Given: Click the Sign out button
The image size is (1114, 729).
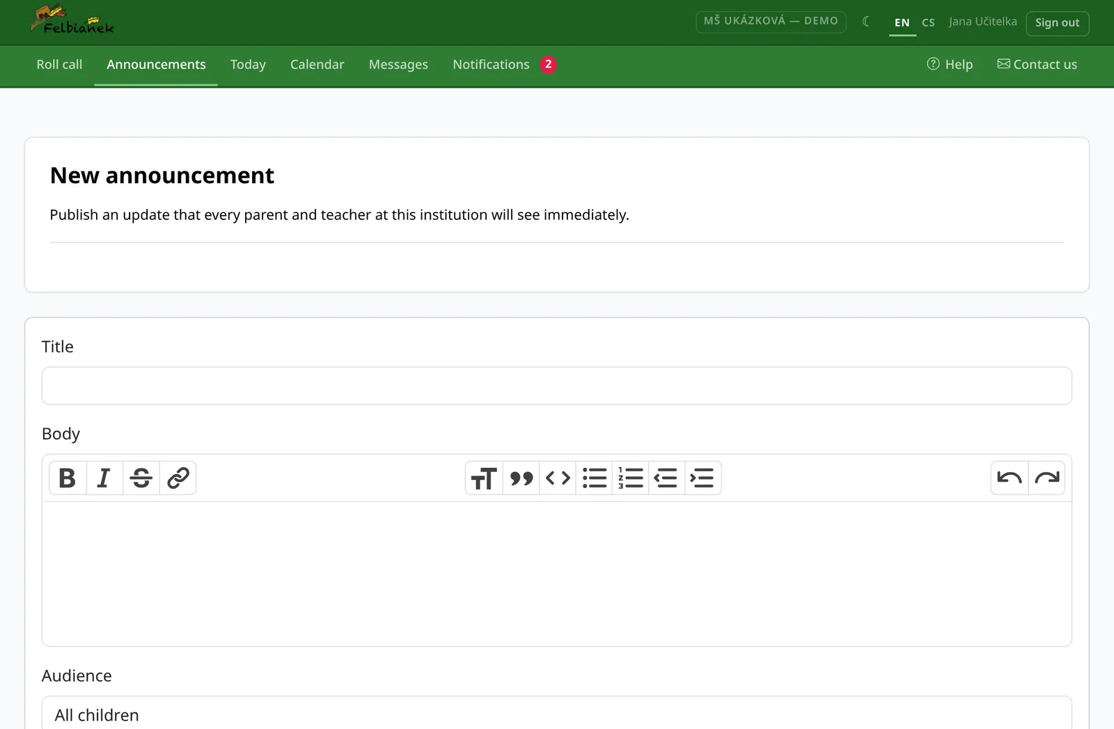Looking at the screenshot, I should (1057, 23).
